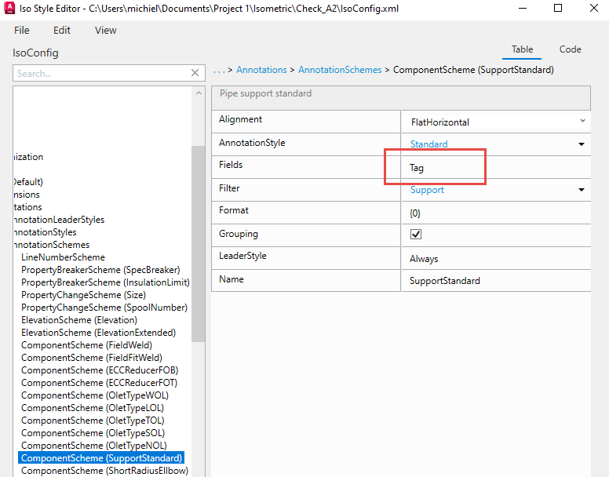This screenshot has width=609, height=477.
Task: Select ComponentScheme (OletTypeSOL) tree item
Action: (x=93, y=433)
